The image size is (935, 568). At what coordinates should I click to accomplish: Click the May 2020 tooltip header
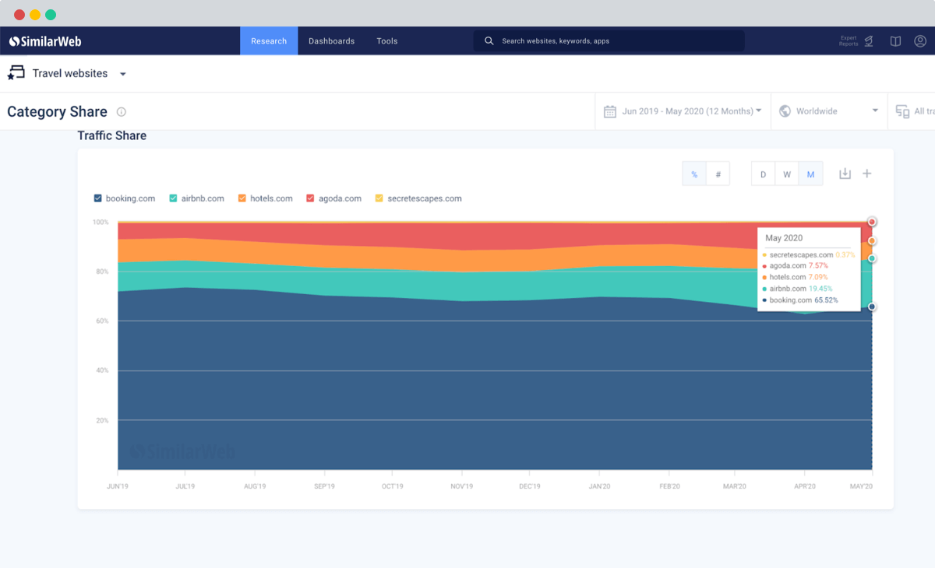784,238
